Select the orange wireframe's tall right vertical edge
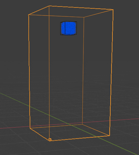 pyautogui.click(x=112, y=72)
